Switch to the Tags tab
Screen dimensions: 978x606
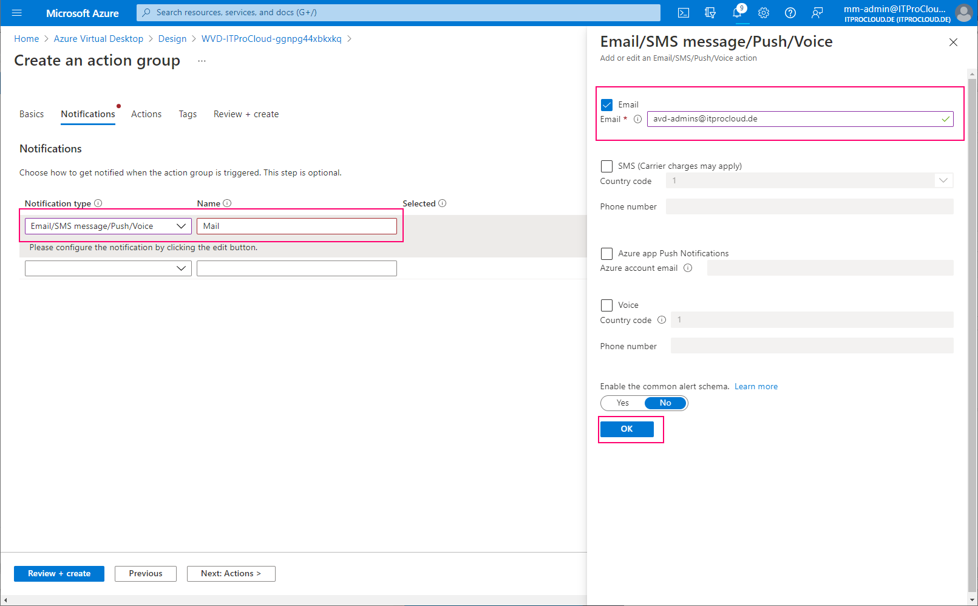(x=188, y=114)
